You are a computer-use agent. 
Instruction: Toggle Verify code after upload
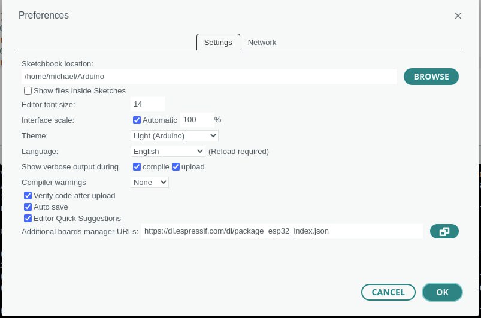click(28, 196)
